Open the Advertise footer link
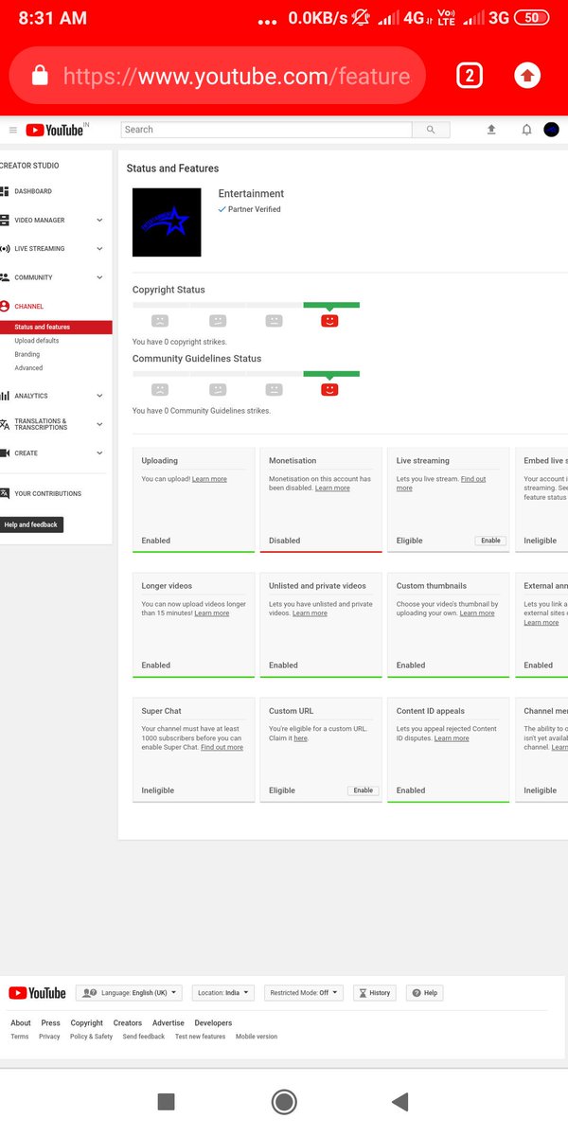 click(x=169, y=1023)
